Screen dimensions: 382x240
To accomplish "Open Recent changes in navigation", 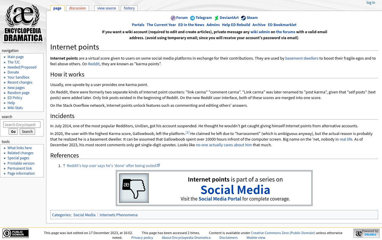I will click(20, 82).
